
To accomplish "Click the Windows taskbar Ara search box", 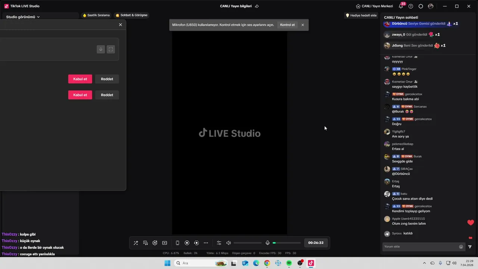I will 201,263.
